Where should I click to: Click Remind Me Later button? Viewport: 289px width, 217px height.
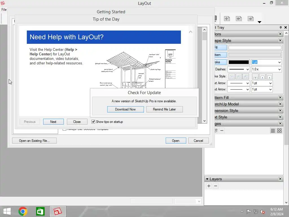165,109
